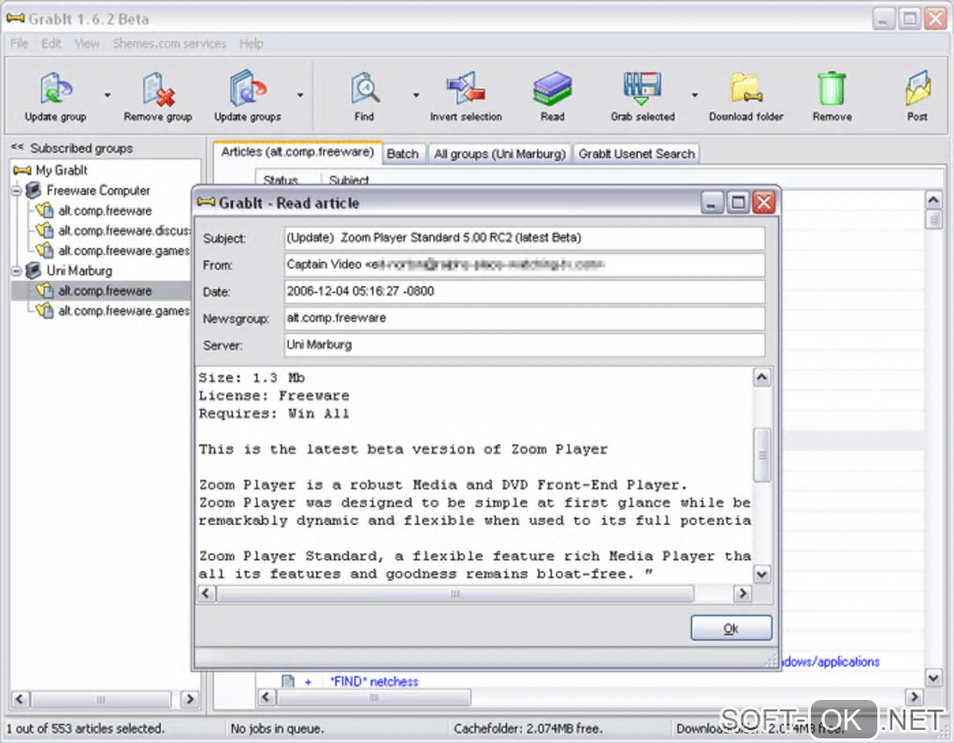This screenshot has height=743, width=954.
Task: Open the Edit menu
Action: [x=51, y=44]
